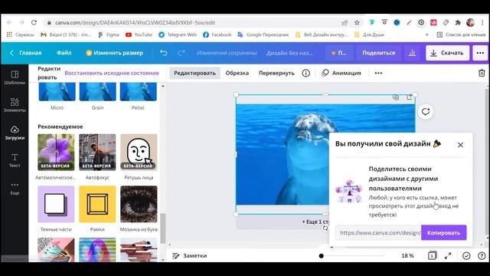Close the 'Вы получили свой дизайн' popup
The width and height of the screenshot is (490, 276).
click(x=460, y=145)
